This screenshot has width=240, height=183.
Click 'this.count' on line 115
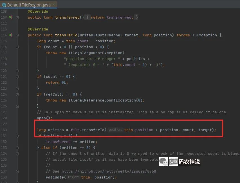pyautogui.click(x=77, y=41)
